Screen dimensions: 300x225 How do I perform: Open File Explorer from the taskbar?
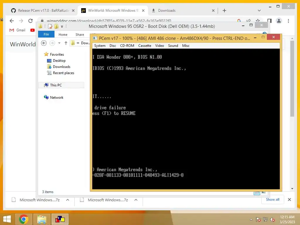42,219
